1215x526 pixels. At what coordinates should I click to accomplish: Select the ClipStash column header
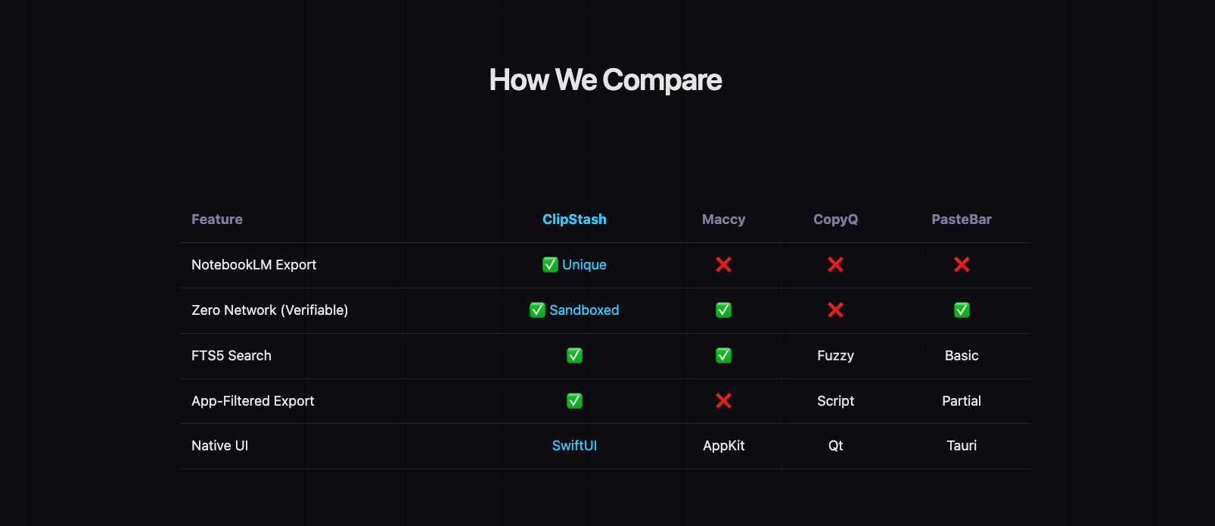click(x=574, y=219)
